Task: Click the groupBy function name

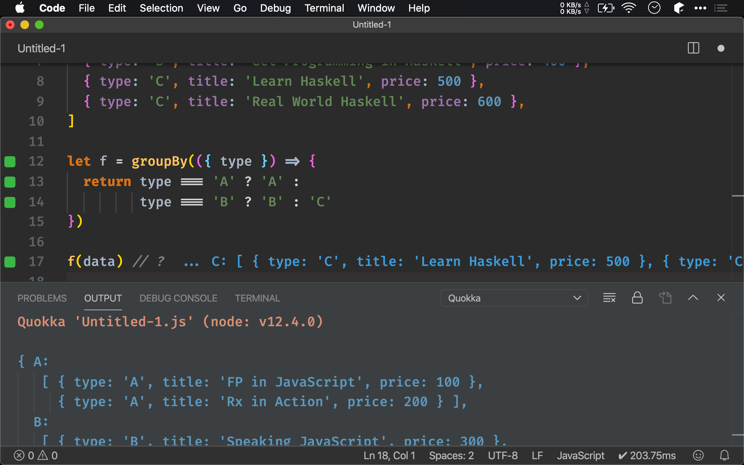Action: [159, 161]
